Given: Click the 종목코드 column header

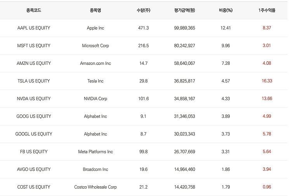Looking at the screenshot, I should coord(34,10).
